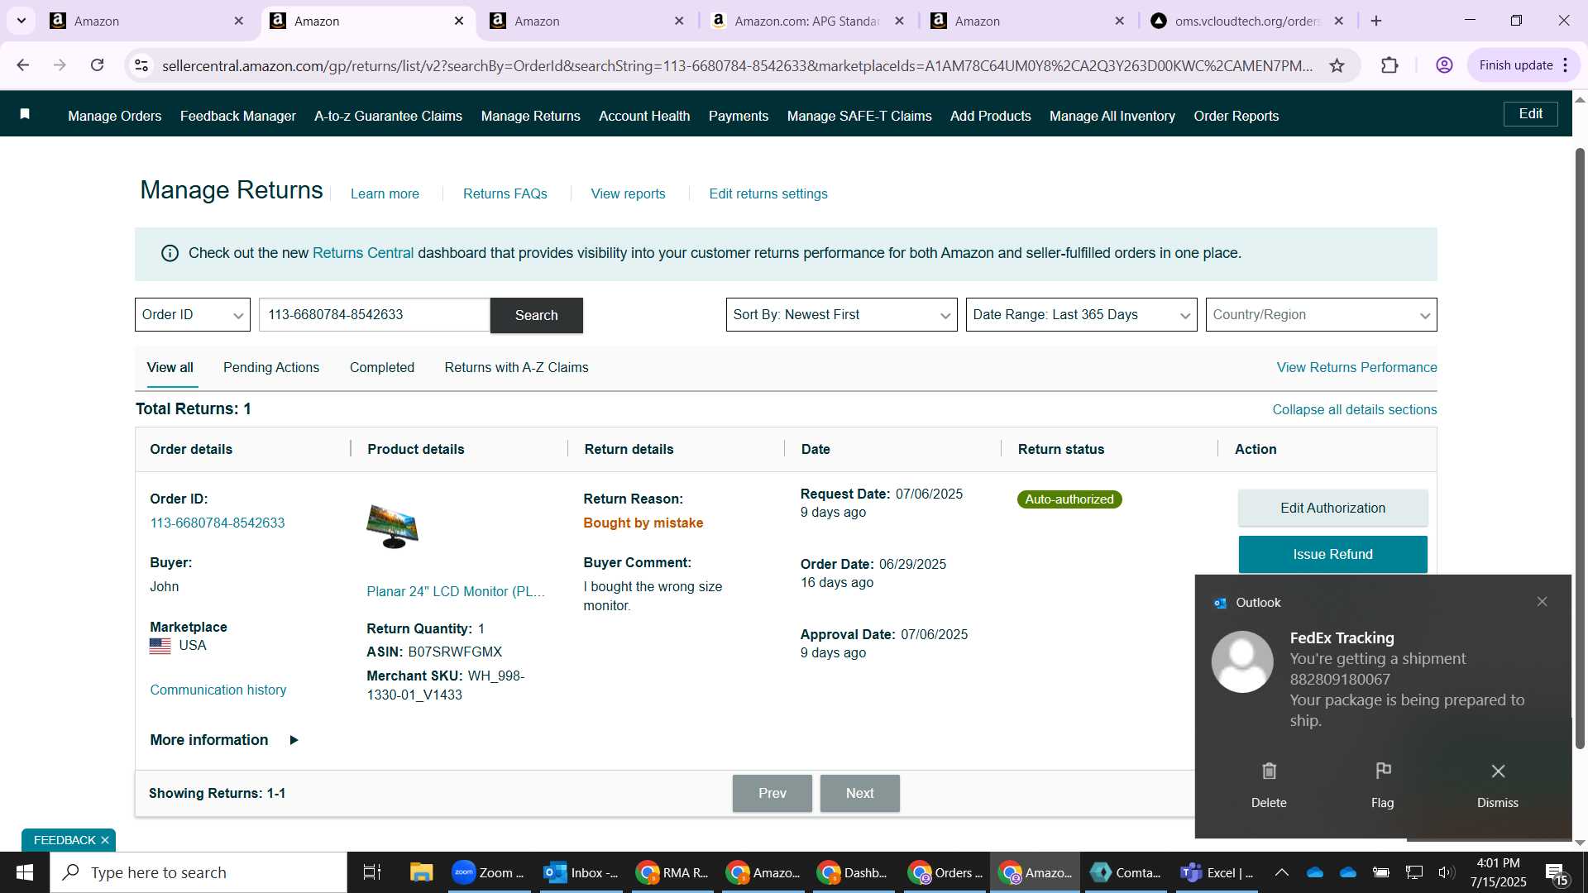Click the Windows taskbar search box
This screenshot has height=893, width=1588.
click(198, 872)
